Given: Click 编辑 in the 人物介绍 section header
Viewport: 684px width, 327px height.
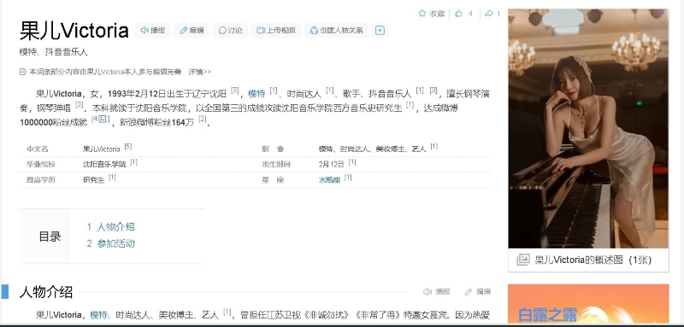Looking at the screenshot, I should coord(478,292).
